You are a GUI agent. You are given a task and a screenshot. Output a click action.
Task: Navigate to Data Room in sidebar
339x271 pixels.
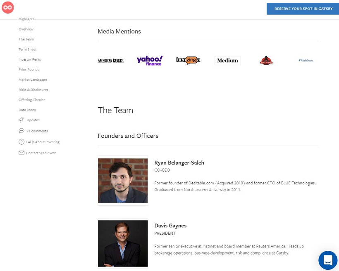point(27,110)
